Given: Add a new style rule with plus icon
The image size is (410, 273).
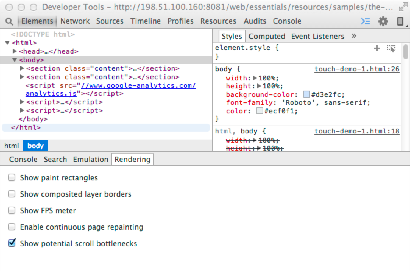Looking at the screenshot, I should click(x=377, y=48).
